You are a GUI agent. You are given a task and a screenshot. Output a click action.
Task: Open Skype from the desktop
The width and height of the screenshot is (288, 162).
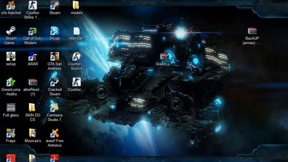click(x=55, y=31)
